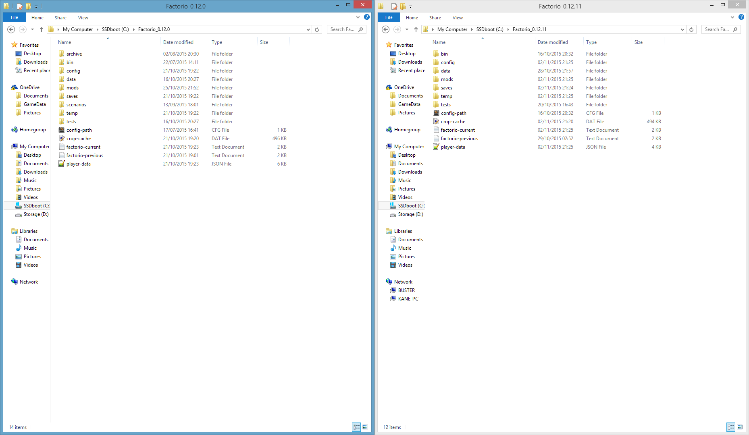This screenshot has width=749, height=435.
Task: Select factorio-current file in the Factorio_0.12.0 window
Action: pos(83,147)
